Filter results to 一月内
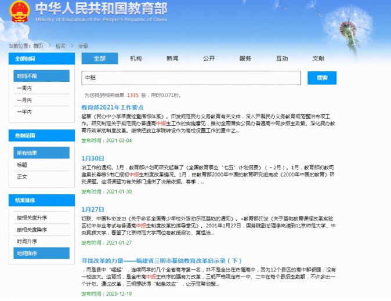Viewport: 391px width, 301px height. click(x=24, y=100)
